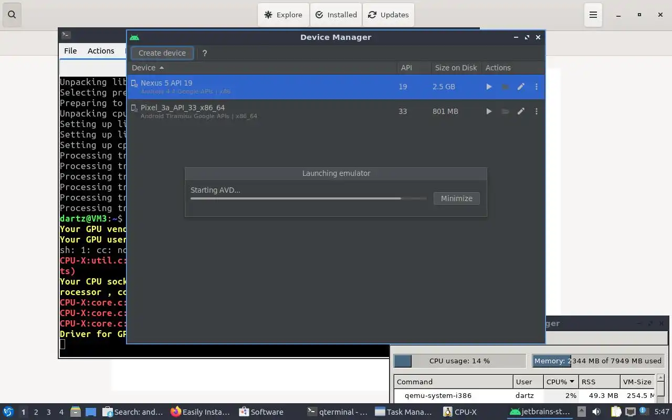Open Device Manager help question mark
The image size is (672, 420).
205,53
